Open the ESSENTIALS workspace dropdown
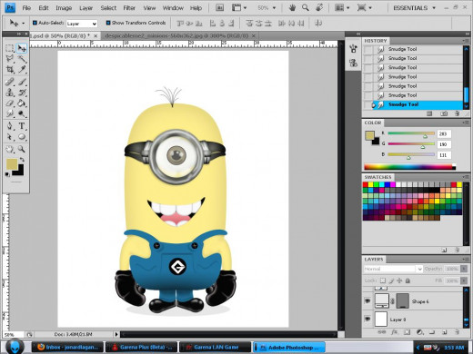 [415, 8]
